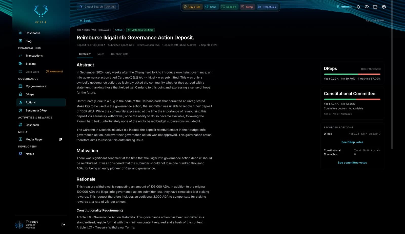This screenshot has width=405, height=234.
Task: Go to Transactions in Financial Hub
Action: pos(41,56)
